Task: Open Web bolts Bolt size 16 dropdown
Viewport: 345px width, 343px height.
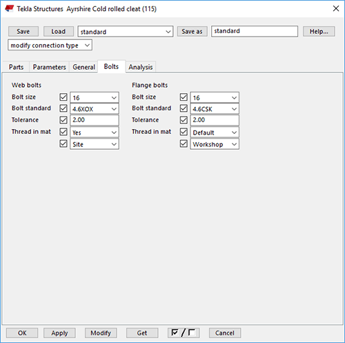Action: point(95,97)
